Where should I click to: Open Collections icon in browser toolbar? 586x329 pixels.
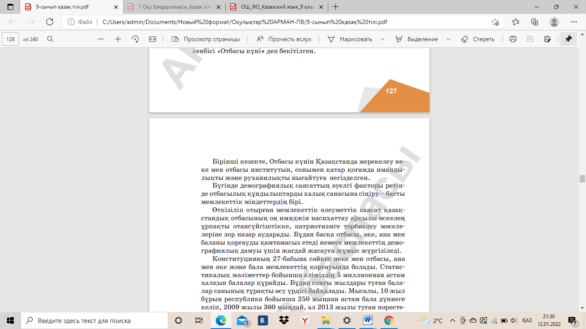tap(535, 22)
